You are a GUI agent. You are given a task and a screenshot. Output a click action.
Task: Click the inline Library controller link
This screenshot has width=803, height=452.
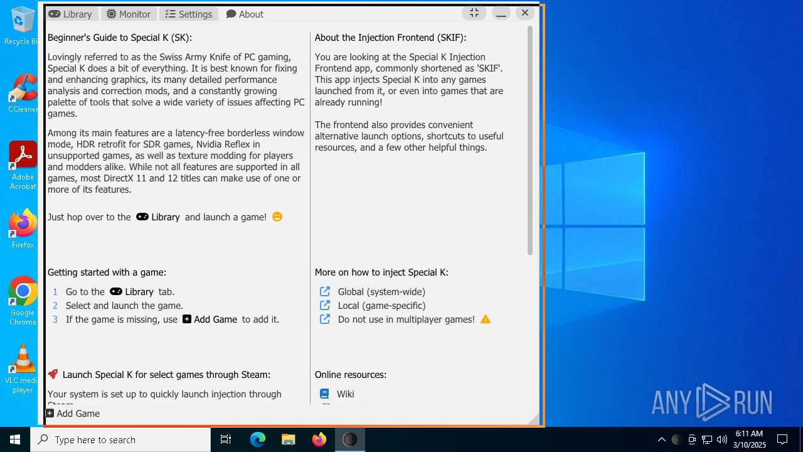pyautogui.click(x=158, y=217)
